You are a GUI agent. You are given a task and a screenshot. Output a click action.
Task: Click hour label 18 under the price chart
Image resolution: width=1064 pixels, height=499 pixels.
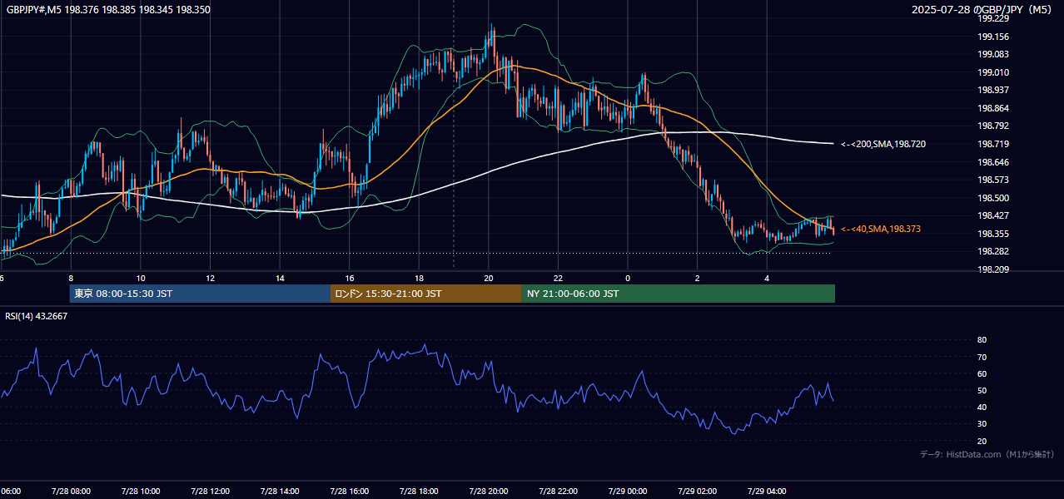tap(419, 279)
